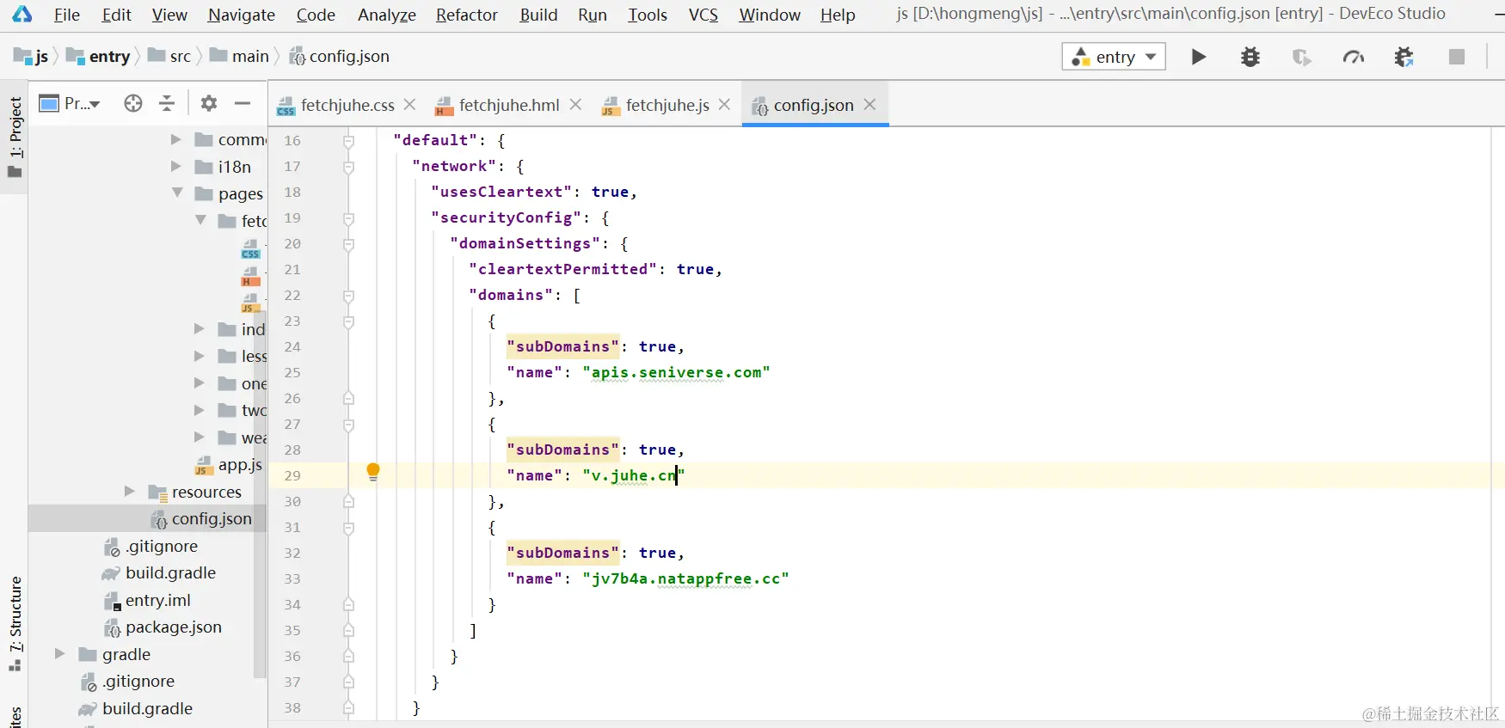Select entry.iml file
Screen dimensions: 1505x728
tap(147, 600)
